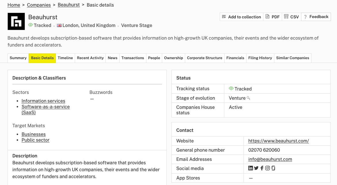
Task: Open the Facebook social media icon
Action: 262,168
